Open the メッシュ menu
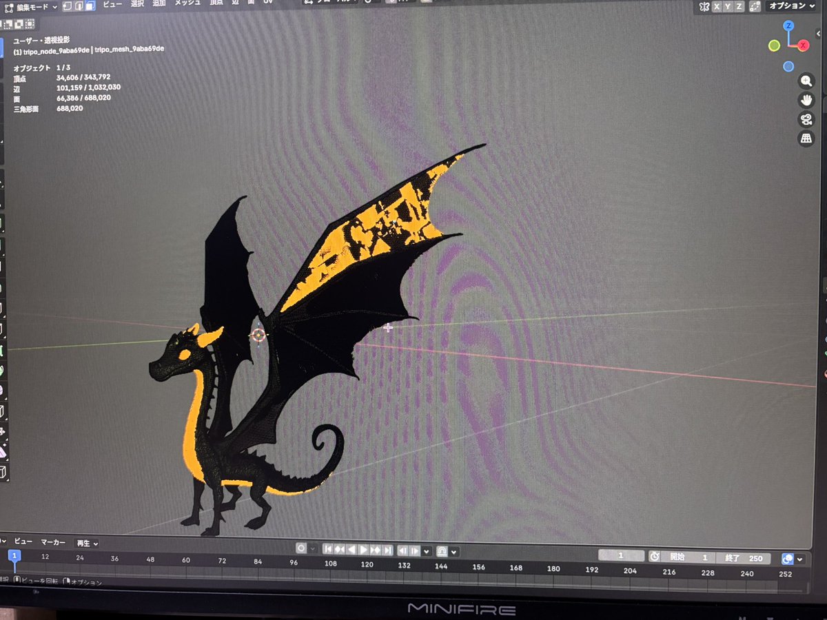 pos(187,3)
